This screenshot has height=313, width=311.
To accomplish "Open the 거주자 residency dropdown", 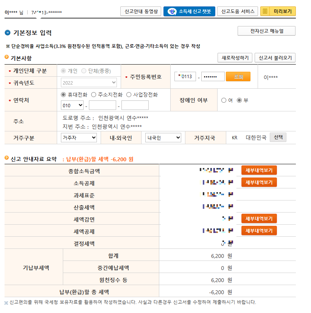I will point(78,138).
